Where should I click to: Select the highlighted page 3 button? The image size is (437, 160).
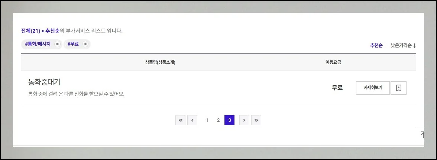pos(229,120)
